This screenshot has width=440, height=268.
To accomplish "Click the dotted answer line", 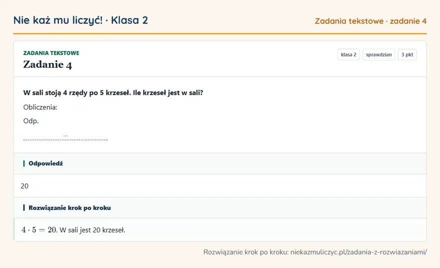I will pos(65,139).
